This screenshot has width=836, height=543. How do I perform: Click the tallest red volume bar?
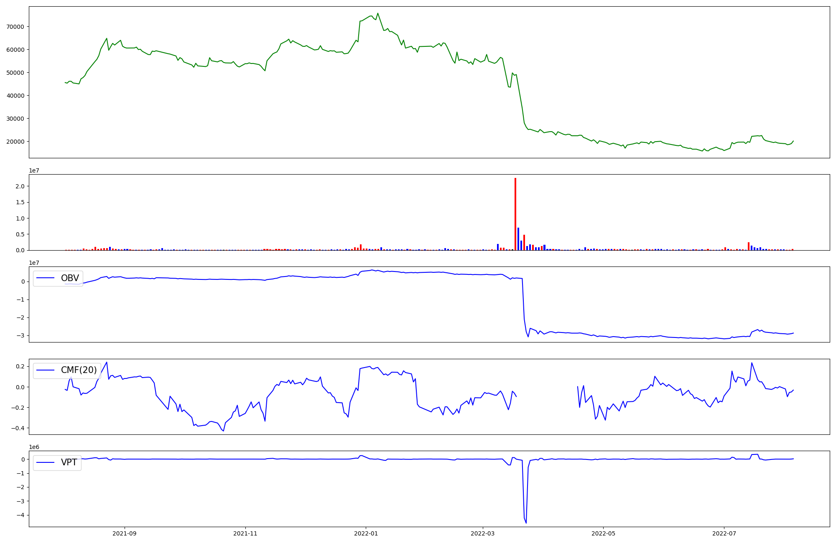point(515,213)
